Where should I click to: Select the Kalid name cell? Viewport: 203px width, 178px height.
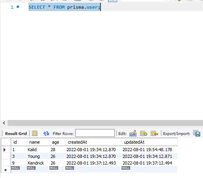(x=38, y=150)
